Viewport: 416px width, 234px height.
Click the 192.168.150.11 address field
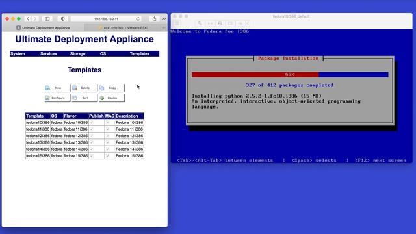coord(106,19)
